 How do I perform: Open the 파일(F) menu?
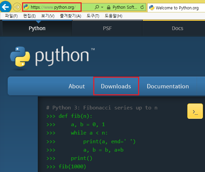click(x=11, y=16)
